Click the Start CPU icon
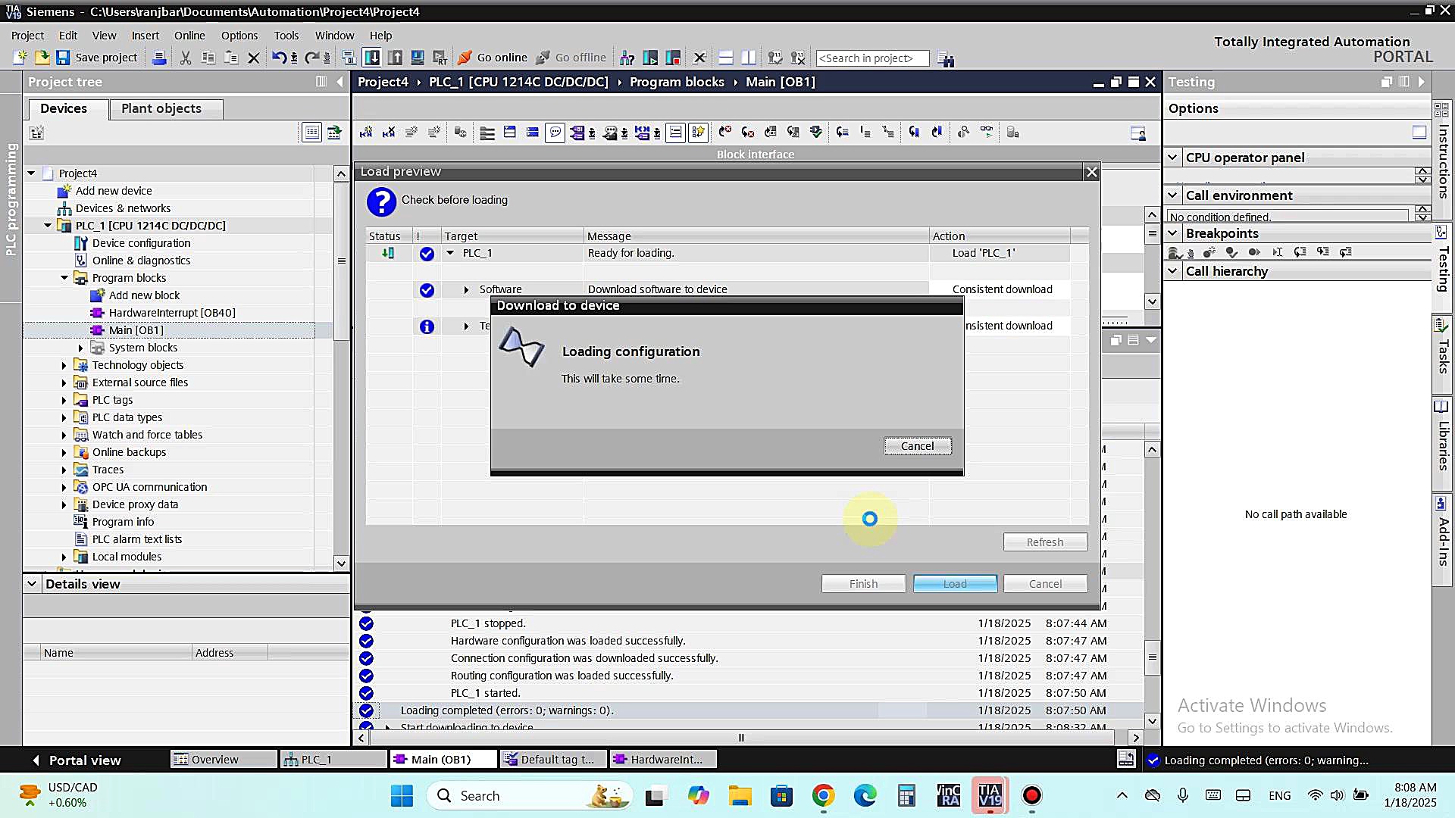 tap(650, 58)
